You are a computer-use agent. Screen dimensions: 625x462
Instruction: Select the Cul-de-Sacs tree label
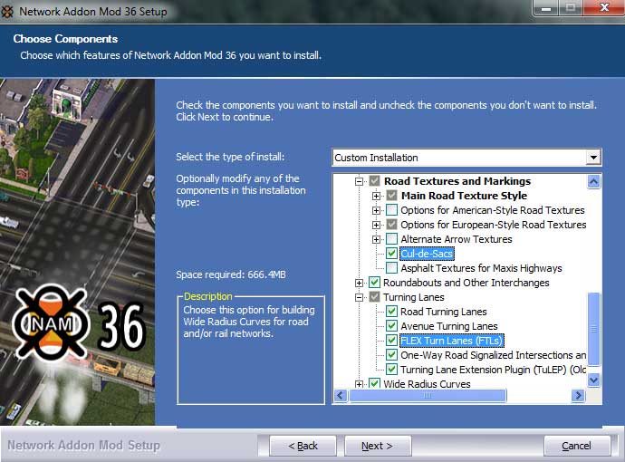point(427,254)
